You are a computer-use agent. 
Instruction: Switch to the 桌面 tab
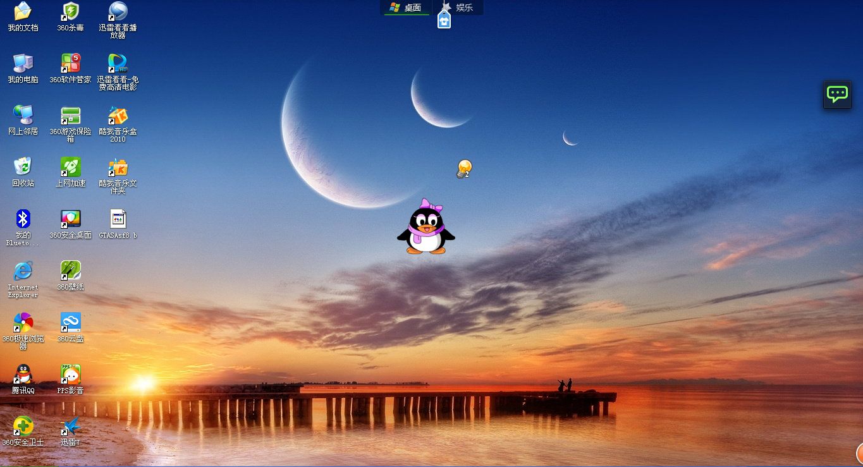407,8
